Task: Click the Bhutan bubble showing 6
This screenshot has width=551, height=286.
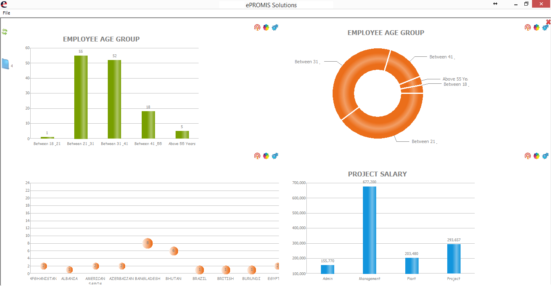Action: (x=174, y=251)
